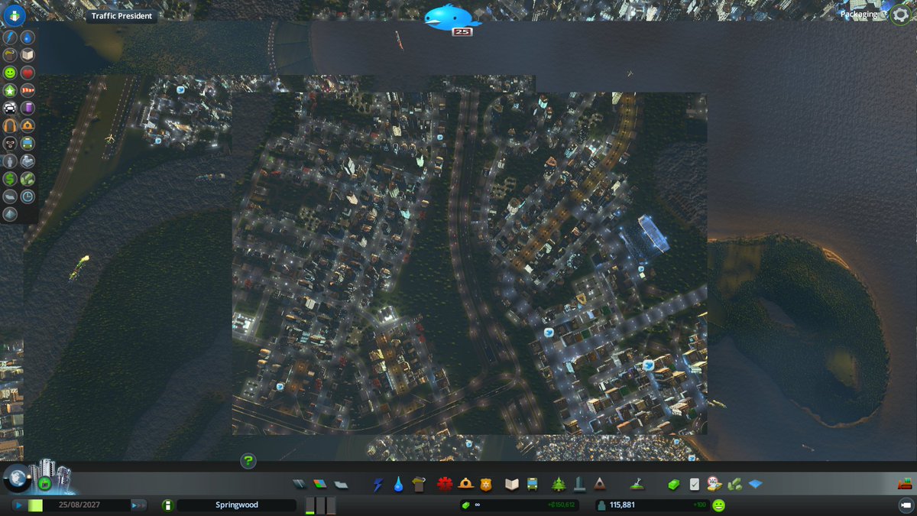Open the happiness smiley beside population
The width and height of the screenshot is (917, 516).
pyautogui.click(x=719, y=505)
